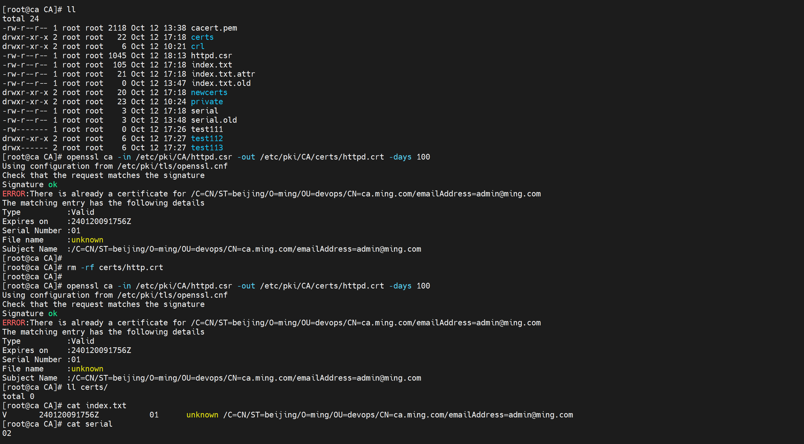Screen dimensions: 804x444
Task: Click the blue test113 directory name
Action: [x=207, y=148]
